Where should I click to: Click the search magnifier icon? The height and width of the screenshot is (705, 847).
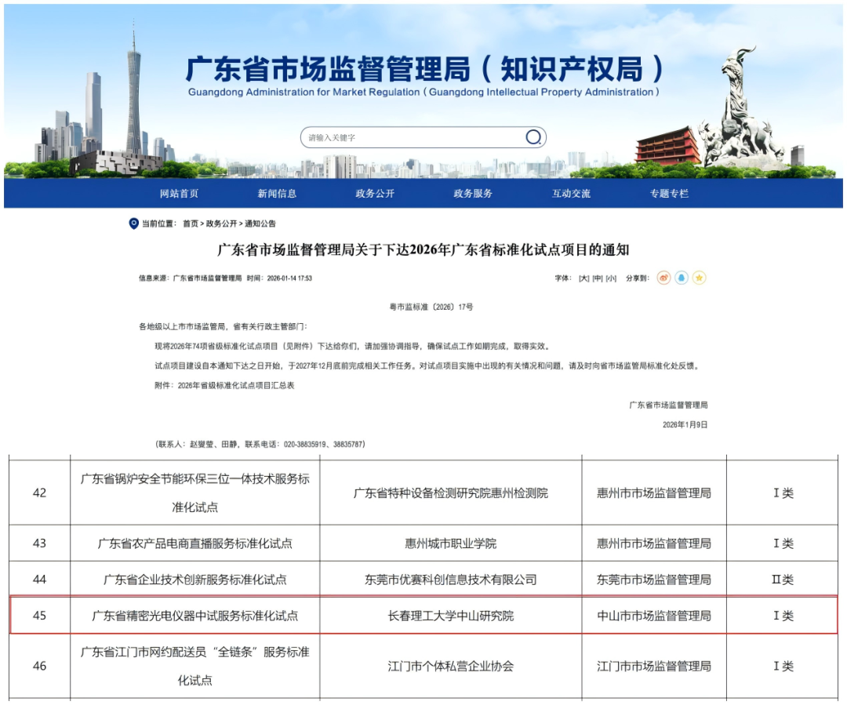point(533,138)
